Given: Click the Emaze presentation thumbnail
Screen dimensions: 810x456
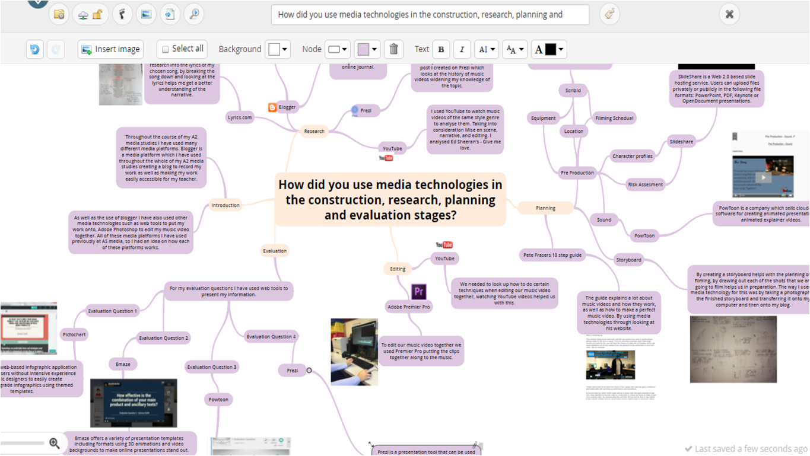Looking at the screenshot, I should [x=134, y=403].
